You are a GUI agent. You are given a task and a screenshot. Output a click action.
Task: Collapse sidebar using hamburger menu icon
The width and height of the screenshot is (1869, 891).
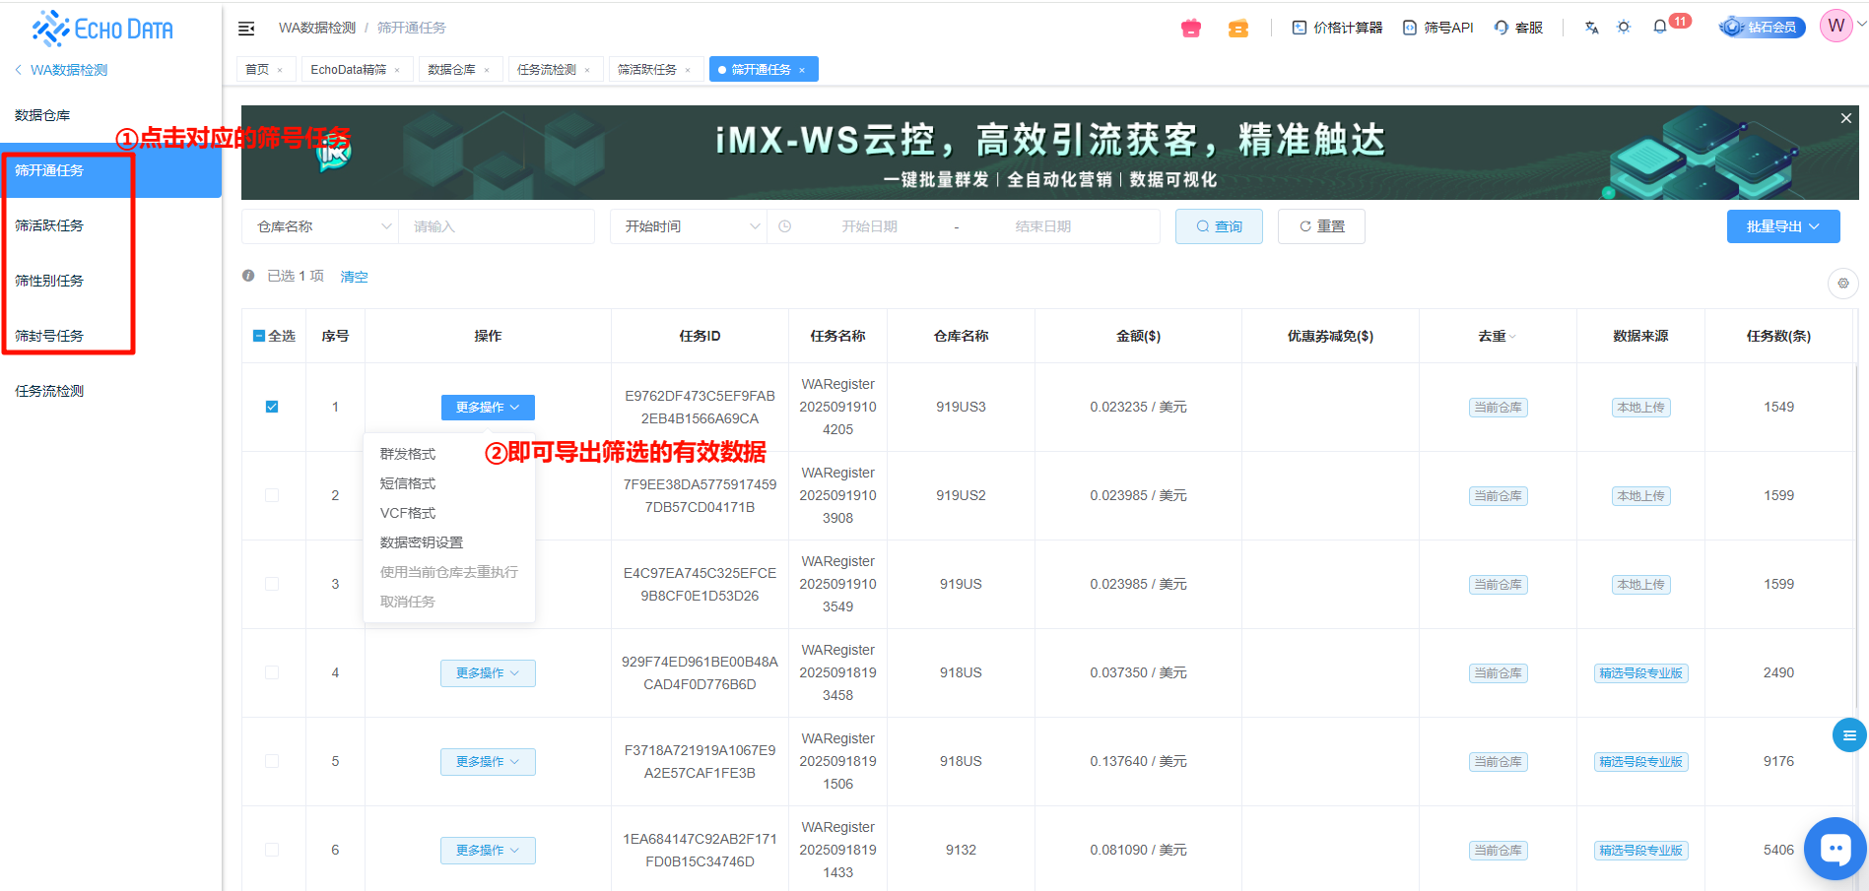click(x=246, y=29)
